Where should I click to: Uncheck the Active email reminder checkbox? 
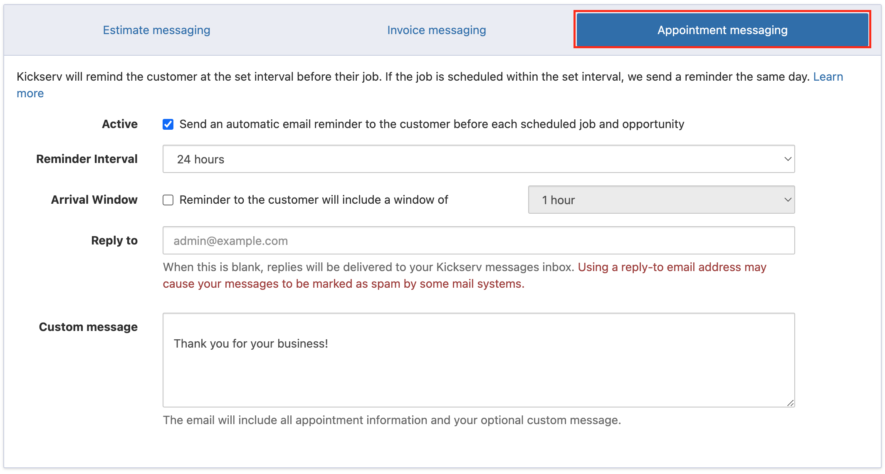tap(168, 124)
